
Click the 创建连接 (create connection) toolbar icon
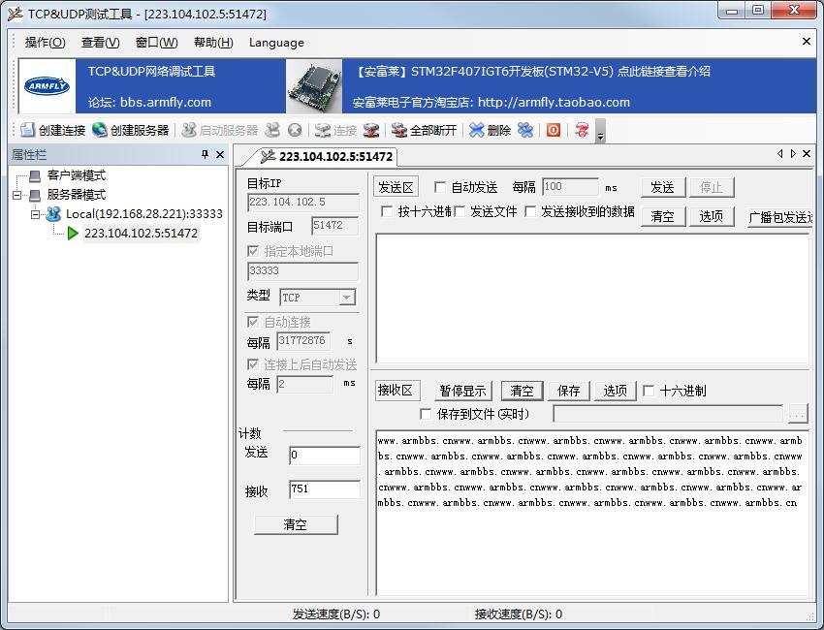click(x=27, y=130)
